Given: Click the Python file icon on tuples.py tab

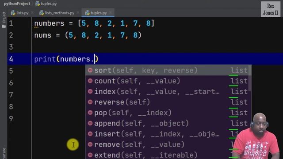Looking at the screenshot, I should (88, 13).
